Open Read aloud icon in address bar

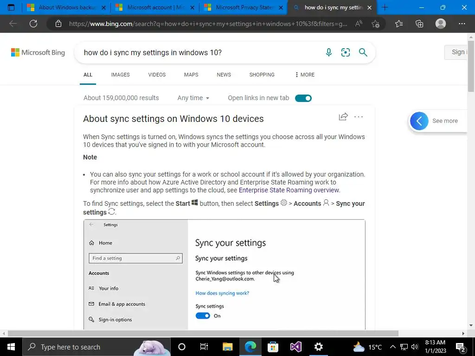359,24
